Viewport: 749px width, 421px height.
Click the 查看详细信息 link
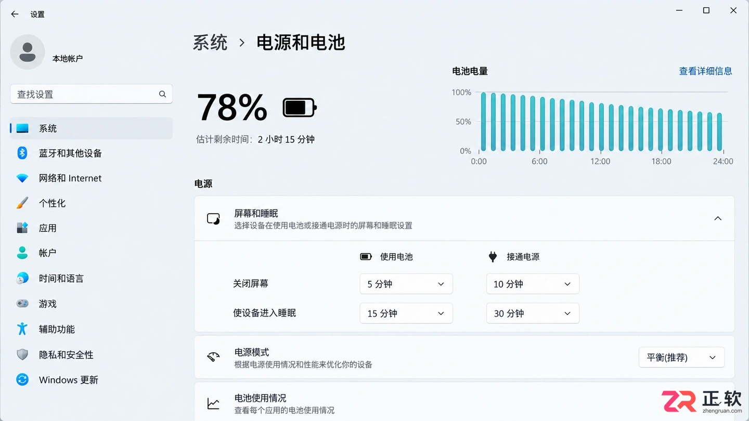pos(705,71)
